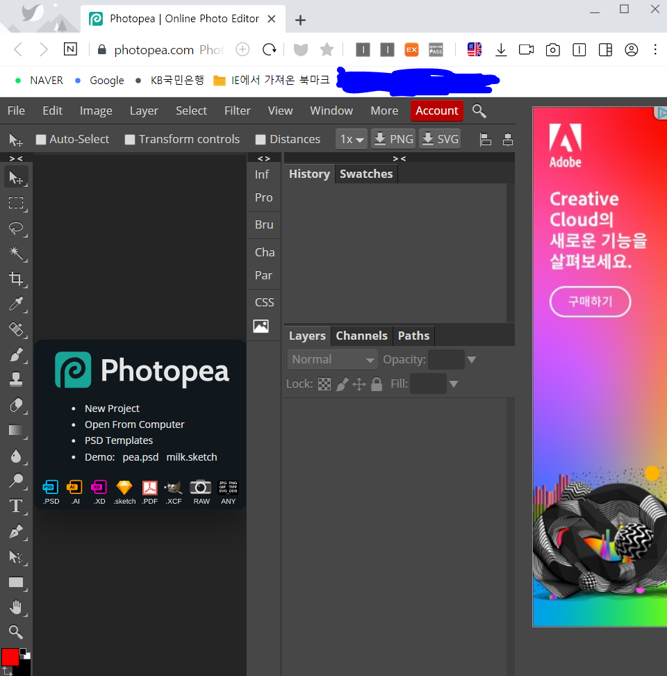The height and width of the screenshot is (676, 667).
Task: Select the Crop tool
Action: tap(17, 279)
